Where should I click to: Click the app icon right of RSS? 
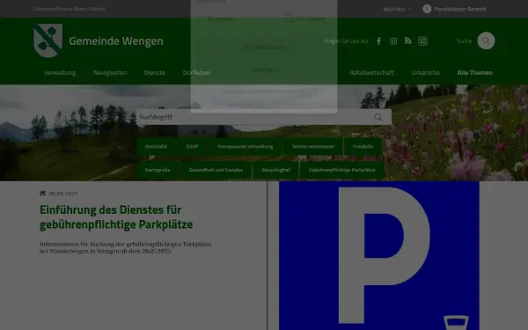coord(422,41)
